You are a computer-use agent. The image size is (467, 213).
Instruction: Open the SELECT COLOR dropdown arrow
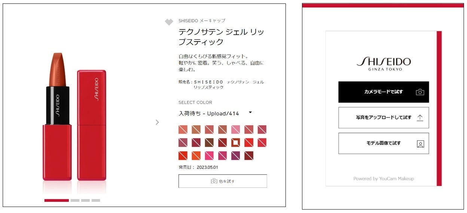point(250,112)
